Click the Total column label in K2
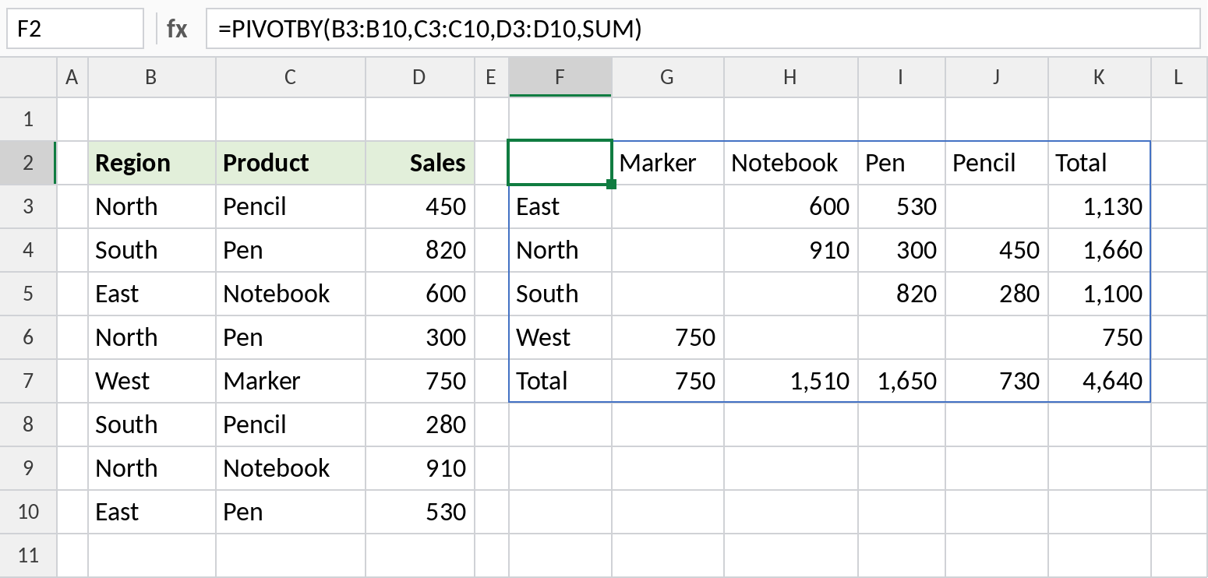The height and width of the screenshot is (578, 1208). (x=1100, y=163)
